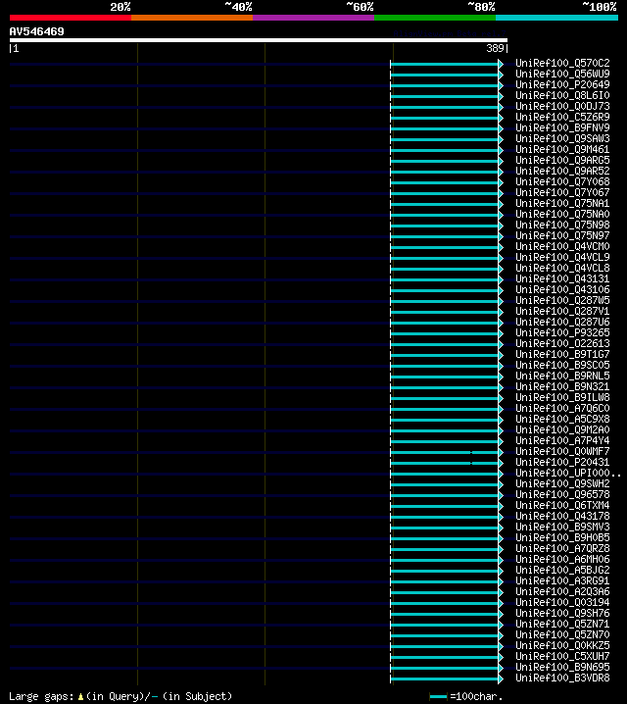Click the UniRef100_Q4VCL9 label
Image resolution: width=627 pixels, height=704 pixels.
(x=562, y=257)
